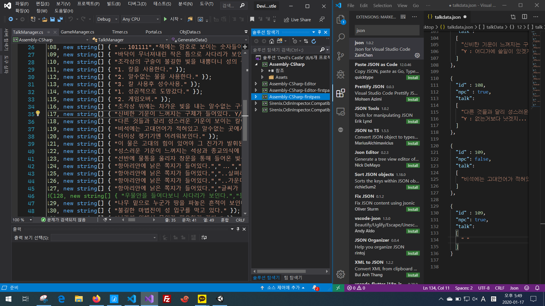Click the bookmark icon in Visual Studio toolbar

point(252,19)
